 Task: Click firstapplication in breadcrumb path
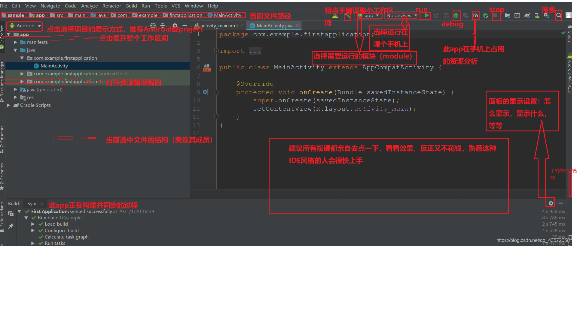(185, 15)
